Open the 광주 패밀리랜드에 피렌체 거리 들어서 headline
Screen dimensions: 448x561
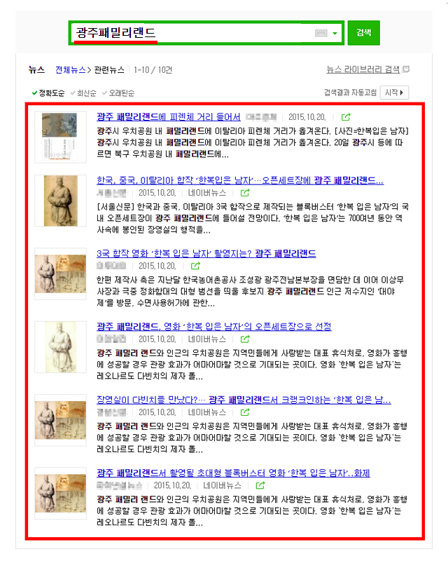point(169,116)
